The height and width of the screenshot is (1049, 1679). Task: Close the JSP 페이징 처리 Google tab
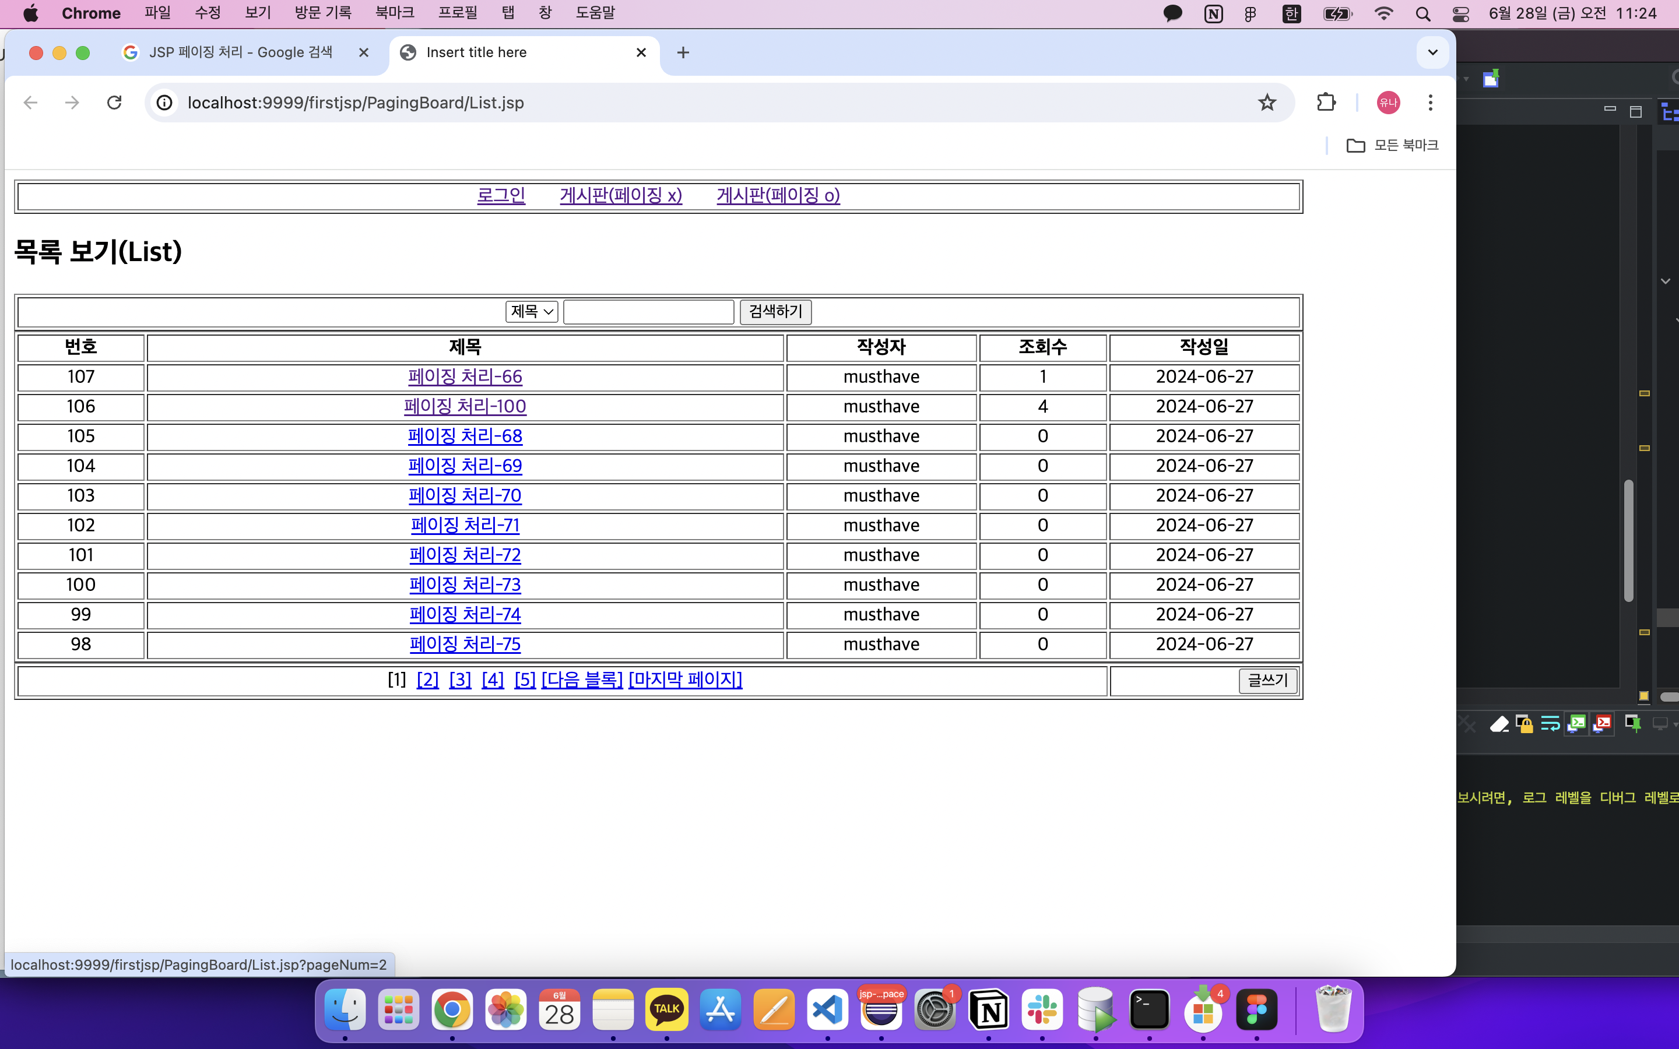click(x=364, y=52)
